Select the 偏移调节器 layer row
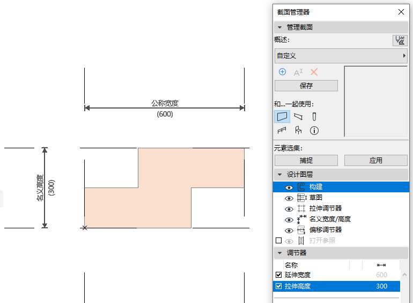The width and height of the screenshot is (413, 303). pyautogui.click(x=341, y=230)
